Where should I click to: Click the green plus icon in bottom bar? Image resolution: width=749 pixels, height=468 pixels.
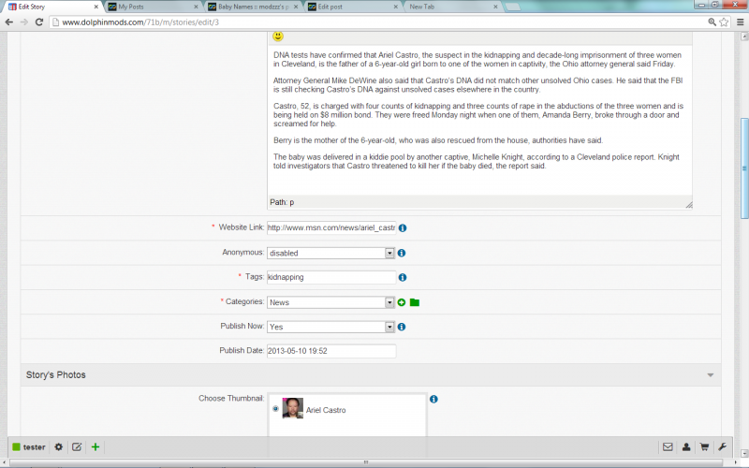point(95,447)
